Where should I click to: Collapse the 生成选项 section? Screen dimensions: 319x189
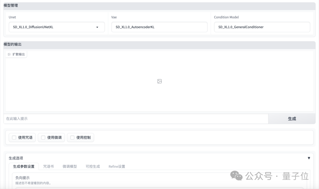309,158
